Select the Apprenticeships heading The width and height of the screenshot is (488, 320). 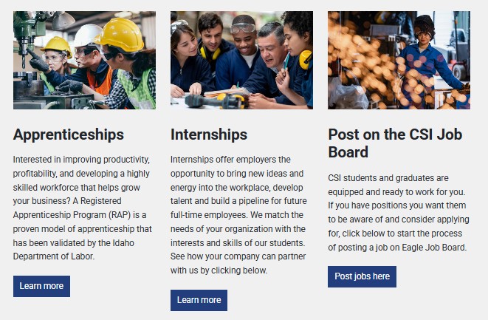point(69,135)
